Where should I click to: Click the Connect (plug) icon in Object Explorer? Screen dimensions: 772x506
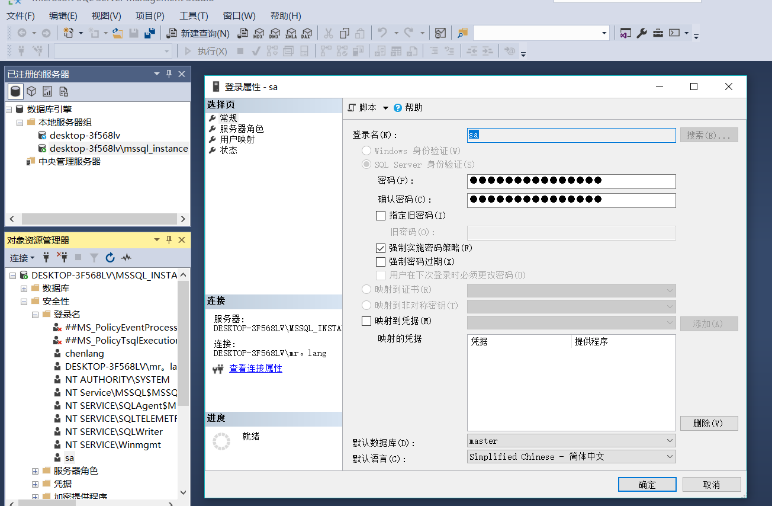pos(46,257)
